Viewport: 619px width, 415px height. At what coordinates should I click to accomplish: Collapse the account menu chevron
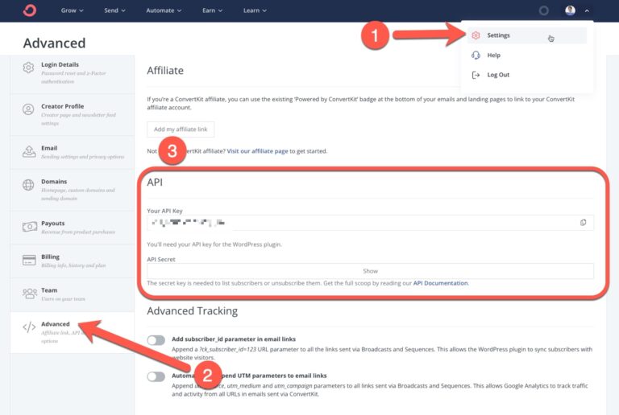587,11
